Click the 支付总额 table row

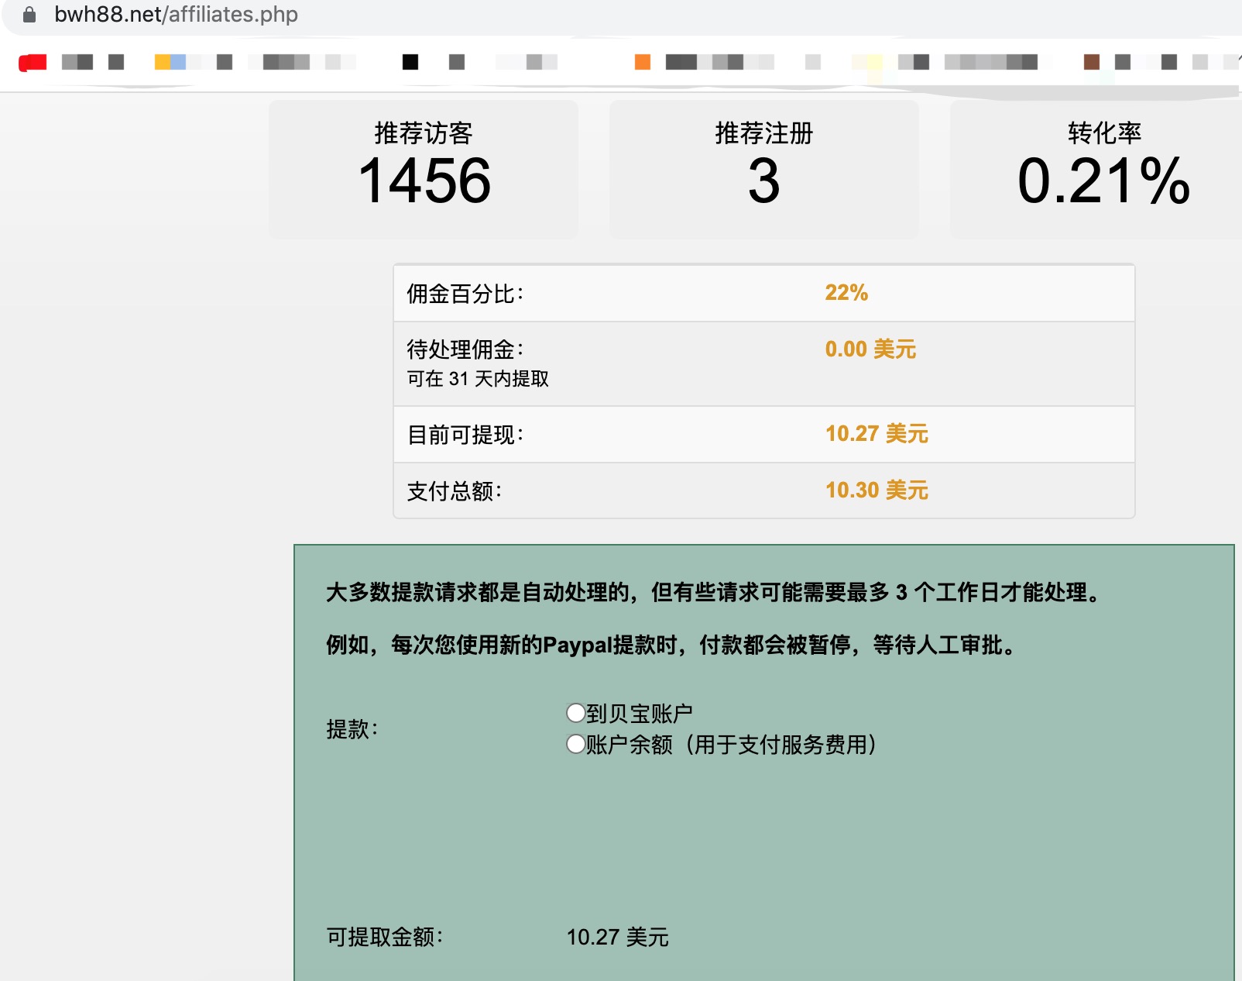click(763, 490)
